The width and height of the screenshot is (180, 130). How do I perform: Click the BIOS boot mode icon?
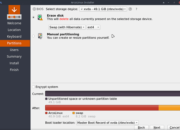click(34, 9)
